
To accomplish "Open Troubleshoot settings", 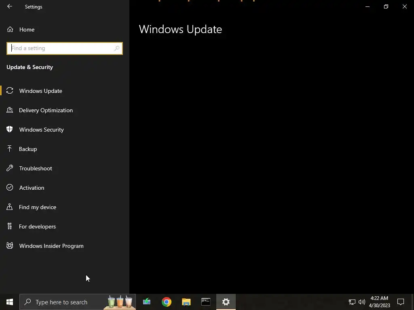I will click(x=65, y=168).
